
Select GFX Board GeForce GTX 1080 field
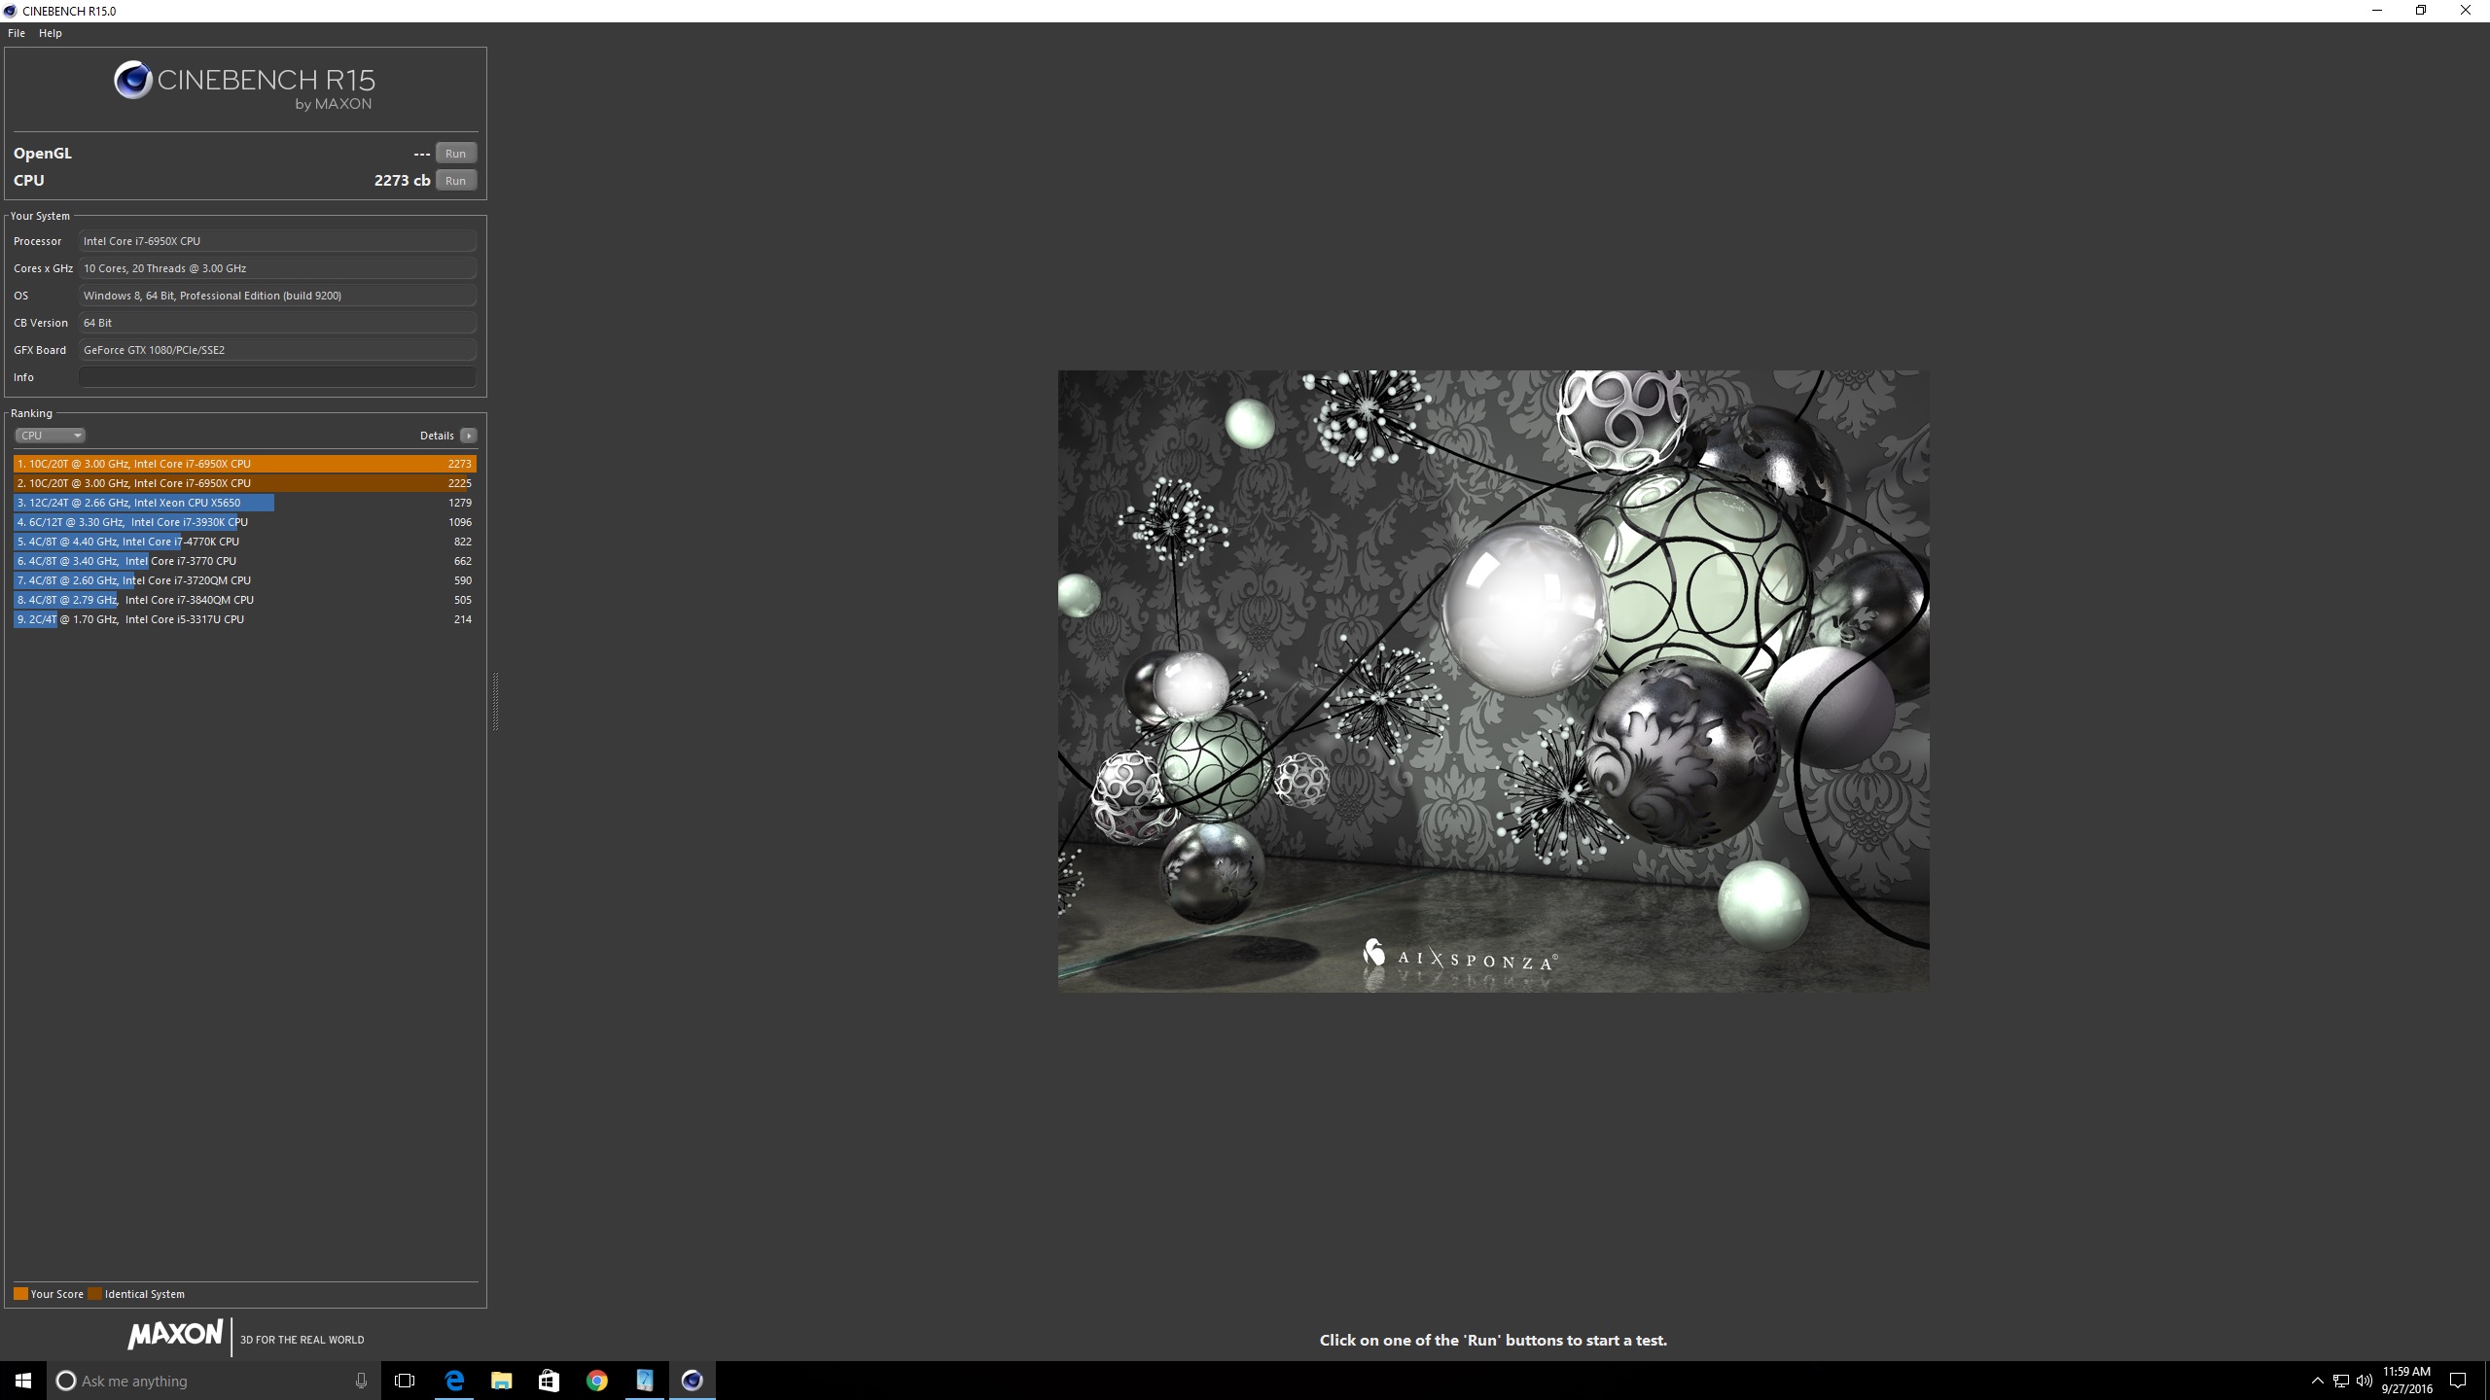(x=277, y=350)
